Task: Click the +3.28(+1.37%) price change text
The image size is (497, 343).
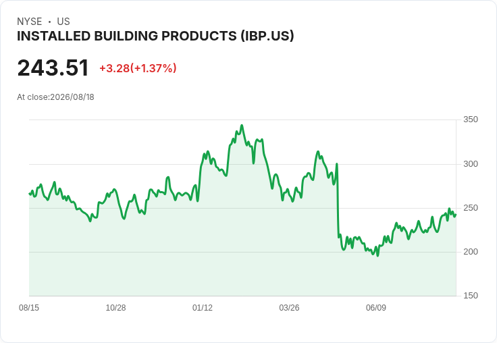Action: tap(138, 68)
